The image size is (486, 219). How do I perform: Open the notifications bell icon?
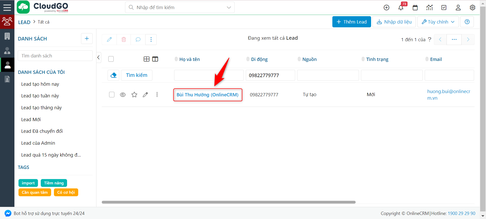pos(401,8)
